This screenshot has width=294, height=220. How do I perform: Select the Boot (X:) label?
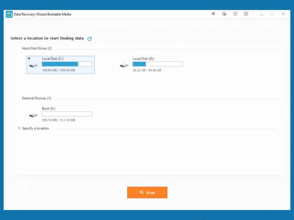(x=49, y=108)
